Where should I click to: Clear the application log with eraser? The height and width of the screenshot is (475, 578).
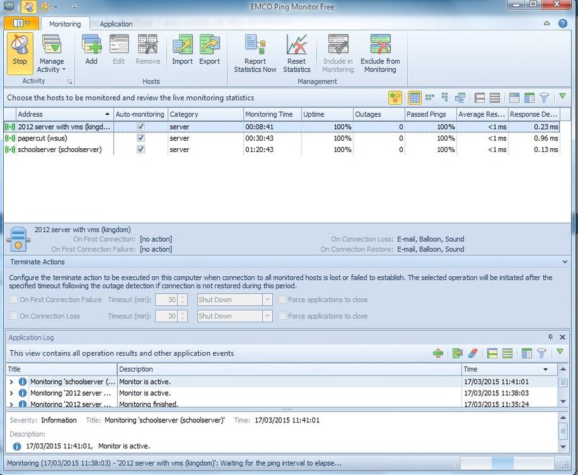point(472,353)
